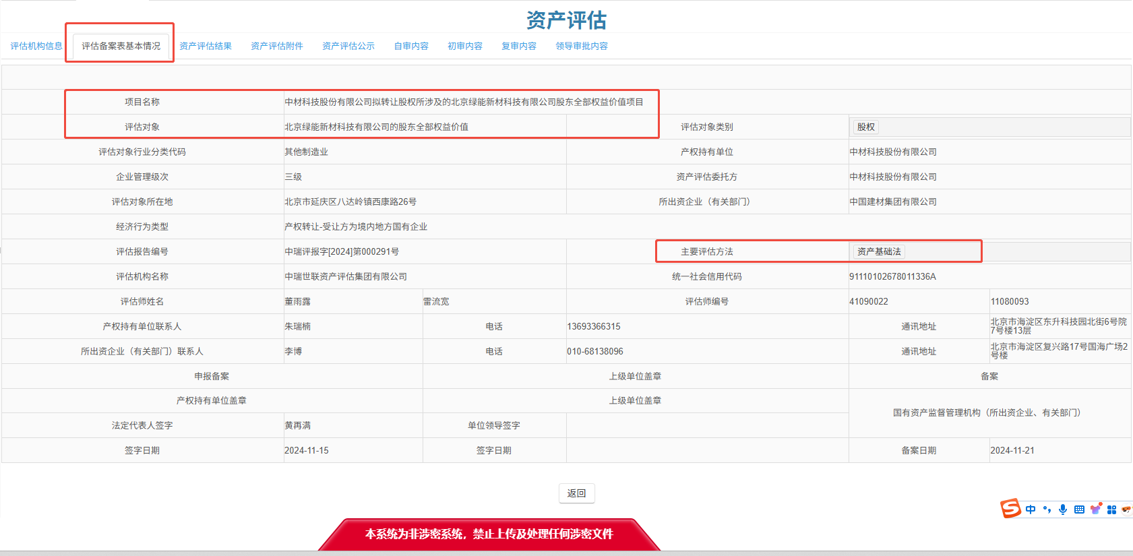Image resolution: width=1133 pixels, height=556 pixels.
Task: Switch punctuation mode in the Sogou toolbar
Action: point(1047,509)
